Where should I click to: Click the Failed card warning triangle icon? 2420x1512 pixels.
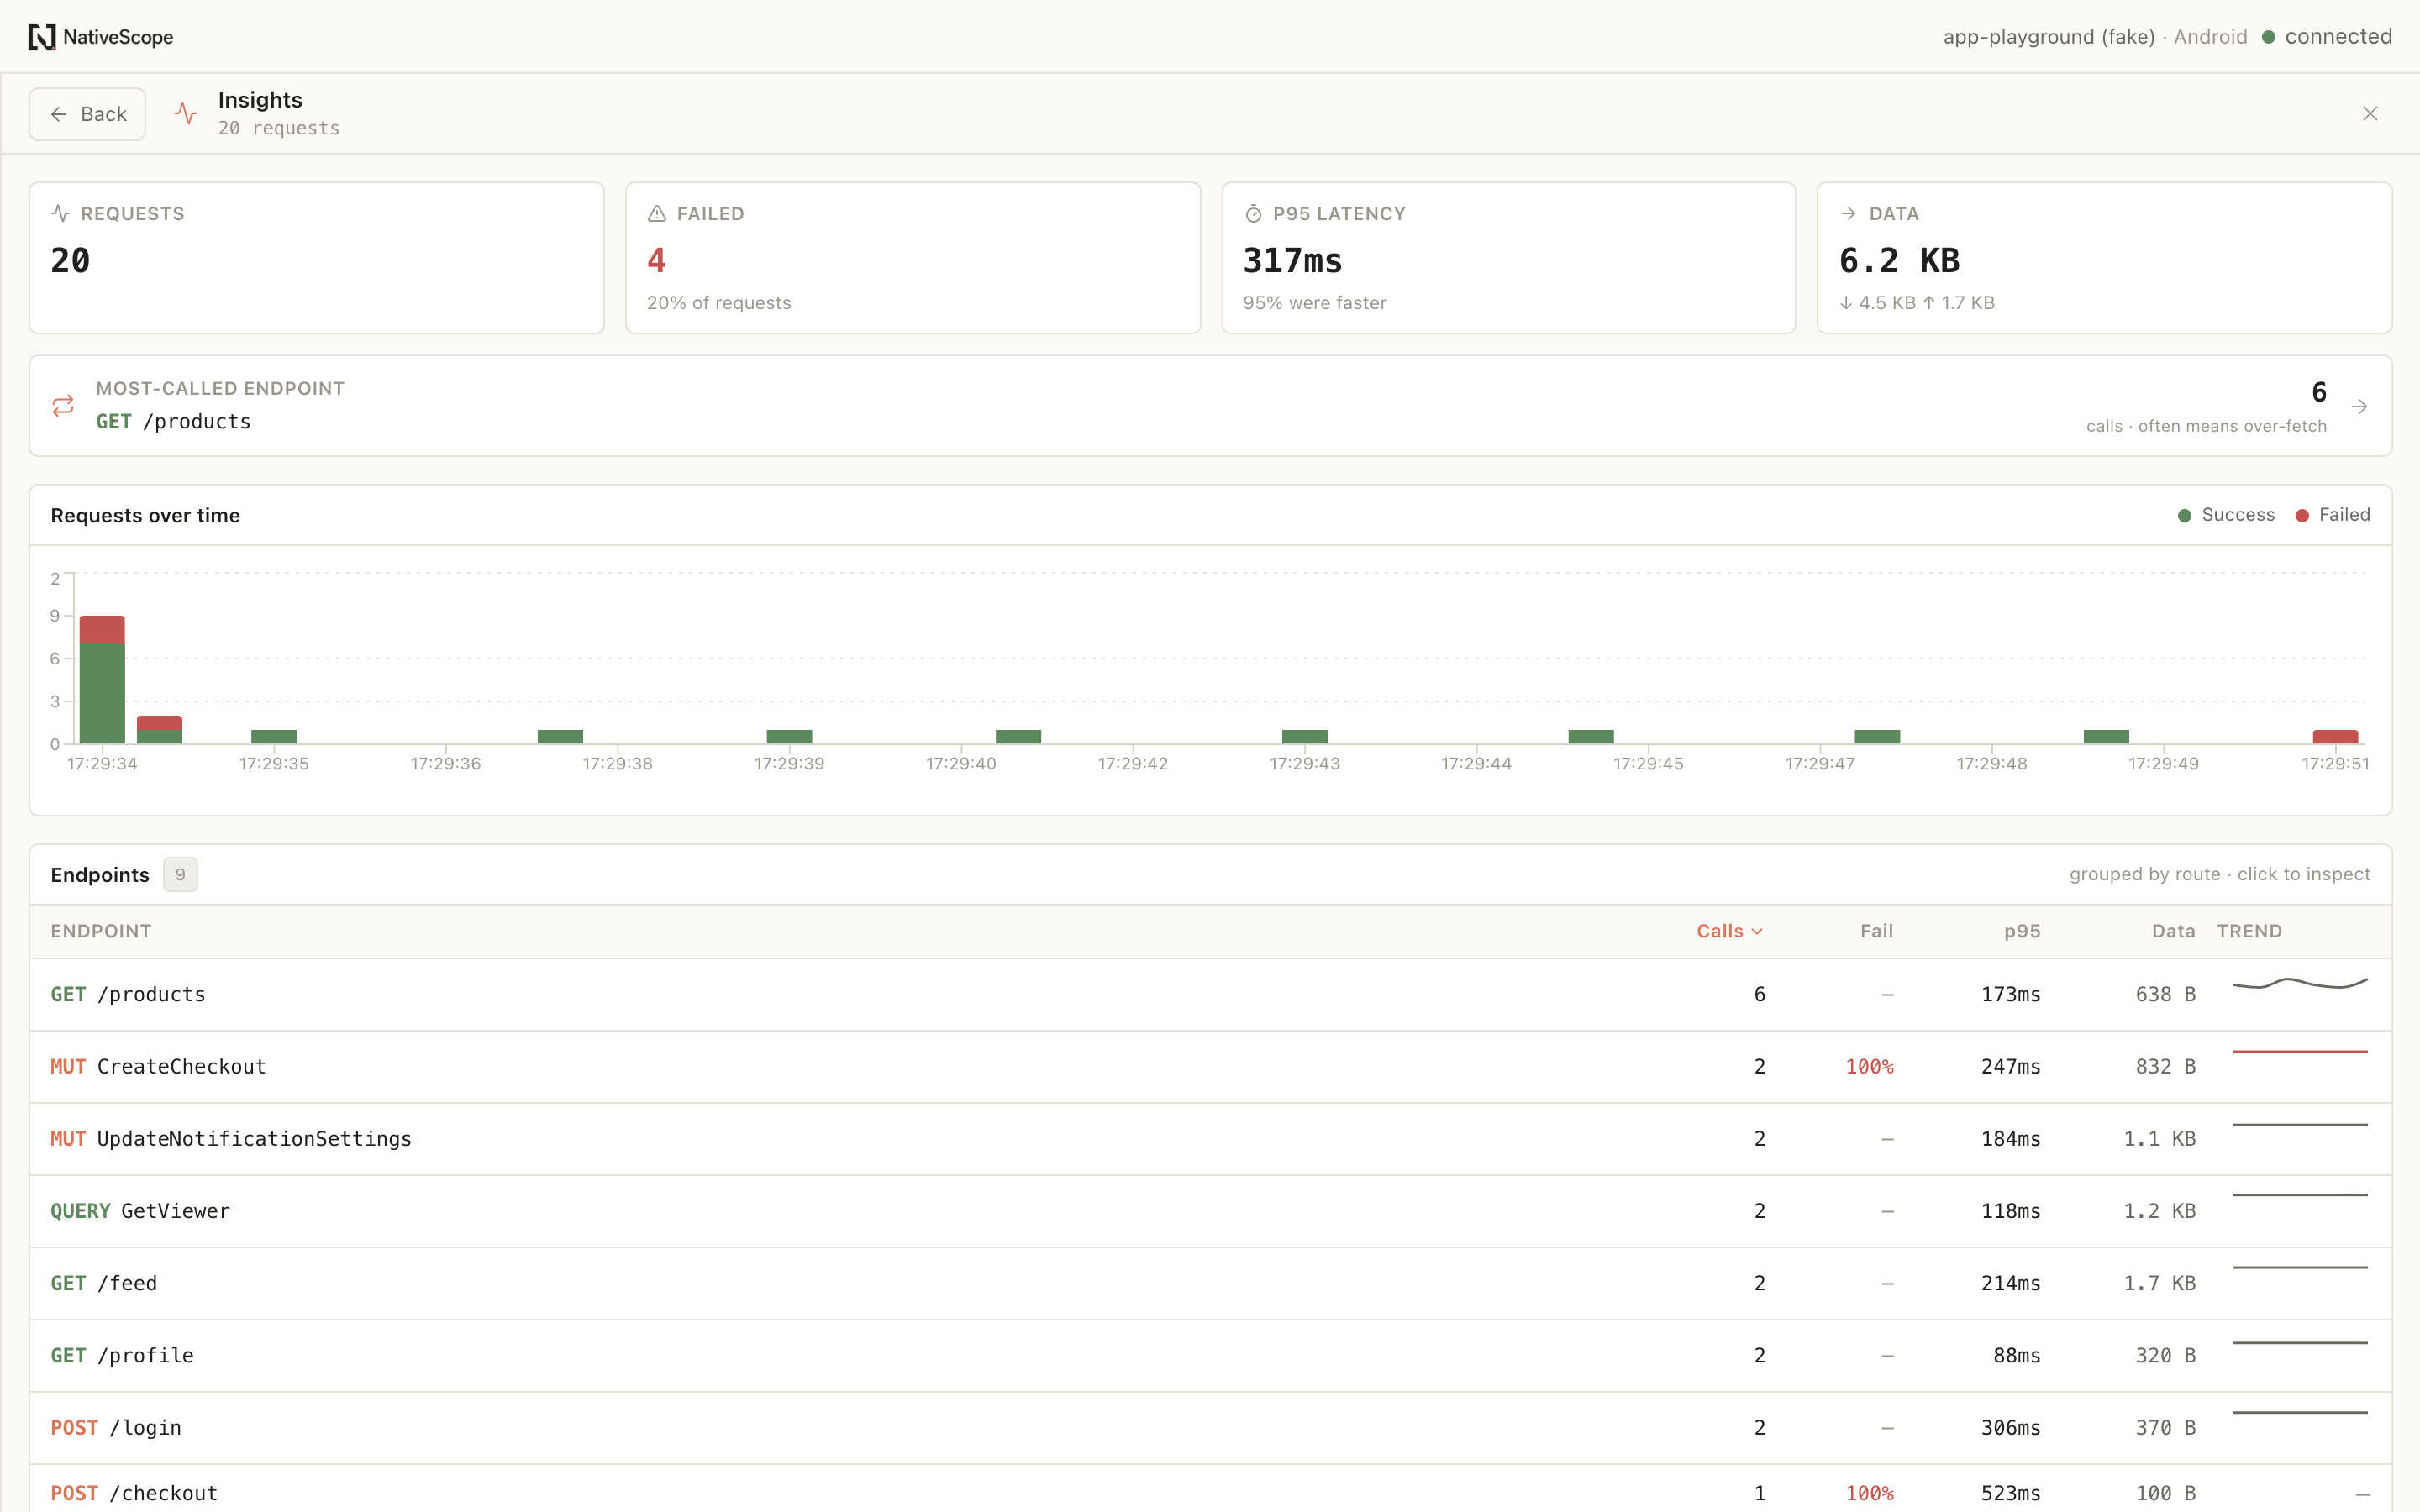click(656, 213)
